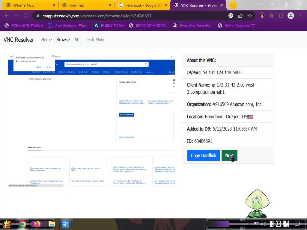Image resolution: width=307 pixels, height=230 pixels.
Task: Open the RealVNC app in taskbar
Action: (x=66, y=224)
